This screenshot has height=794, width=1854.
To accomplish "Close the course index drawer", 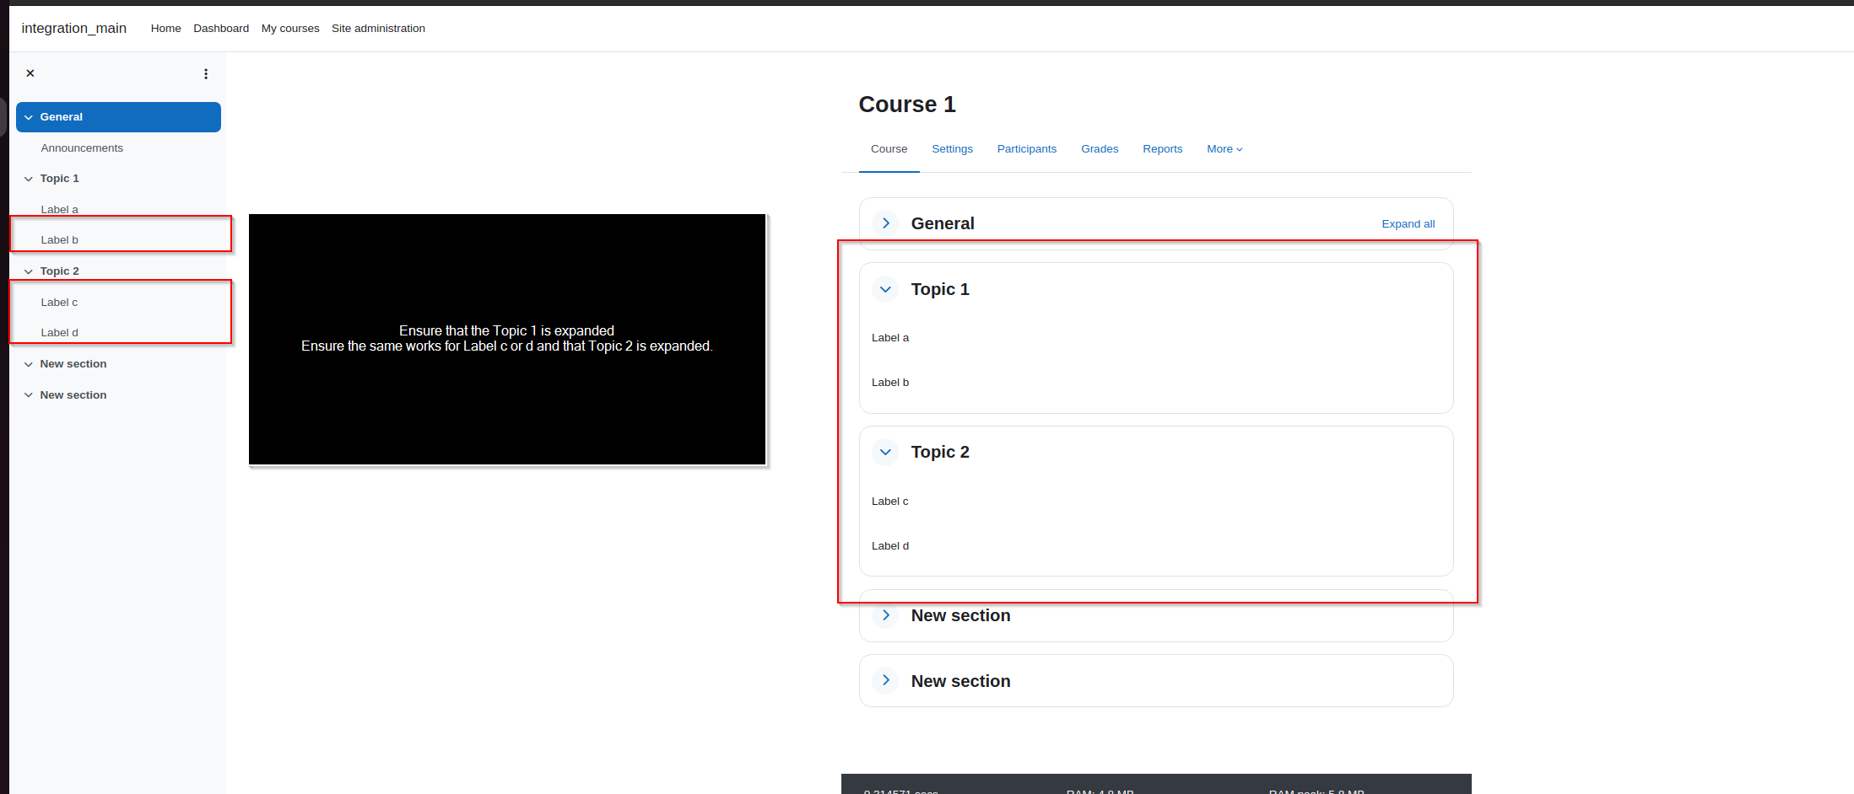I will pos(30,73).
